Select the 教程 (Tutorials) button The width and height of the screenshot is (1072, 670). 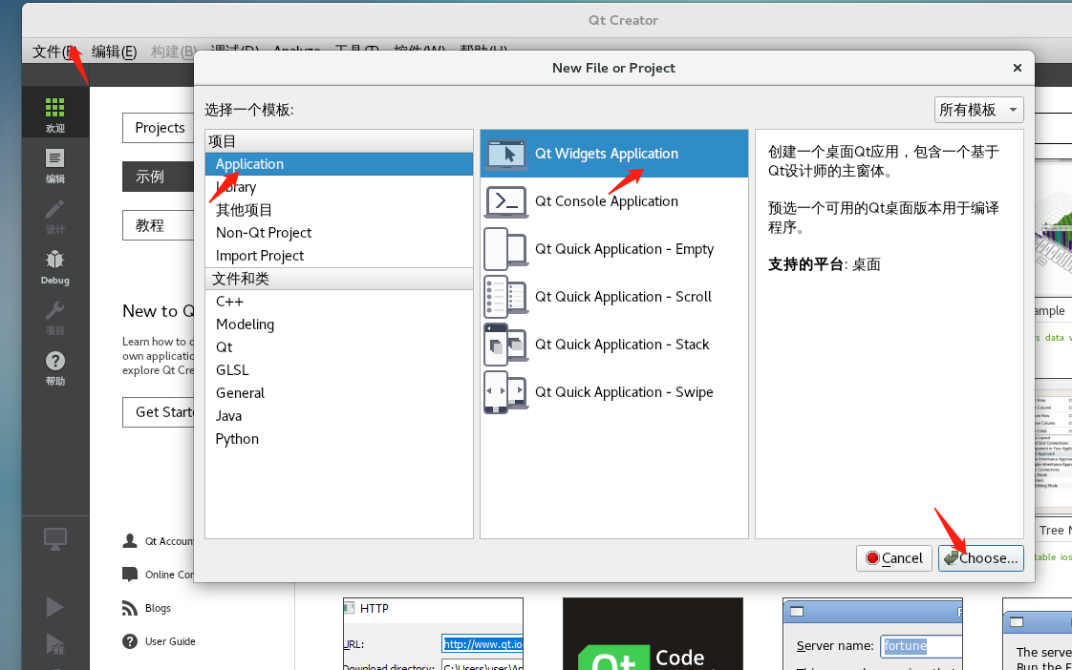coord(159,225)
